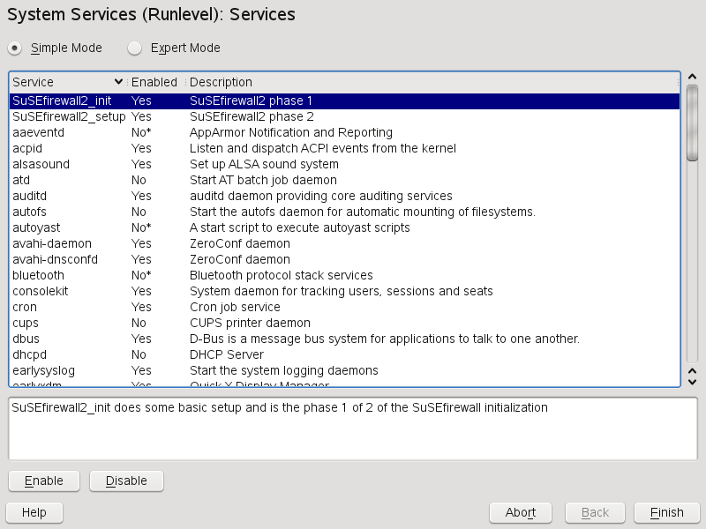The height and width of the screenshot is (529, 706).
Task: Select the SuSEfirewall2_setup service row
Action: 344,116
